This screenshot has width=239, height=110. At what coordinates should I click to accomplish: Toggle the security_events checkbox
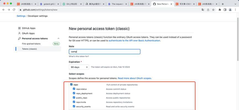tap(74, 106)
